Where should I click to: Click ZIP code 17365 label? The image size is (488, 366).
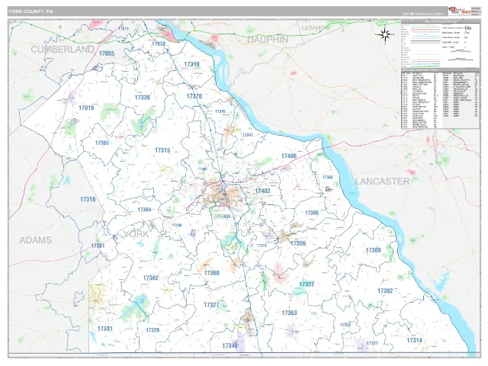[101, 143]
